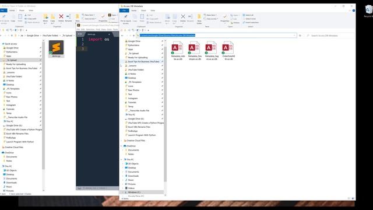Click Select none in Access DB Metadata ribbon
The height and width of the screenshot is (210, 373).
pos(249,19)
